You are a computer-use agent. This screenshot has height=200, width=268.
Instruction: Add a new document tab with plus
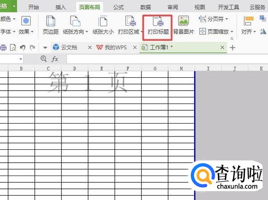pos(232,48)
